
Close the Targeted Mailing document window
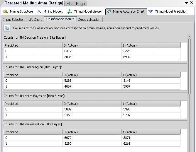[192, 3]
